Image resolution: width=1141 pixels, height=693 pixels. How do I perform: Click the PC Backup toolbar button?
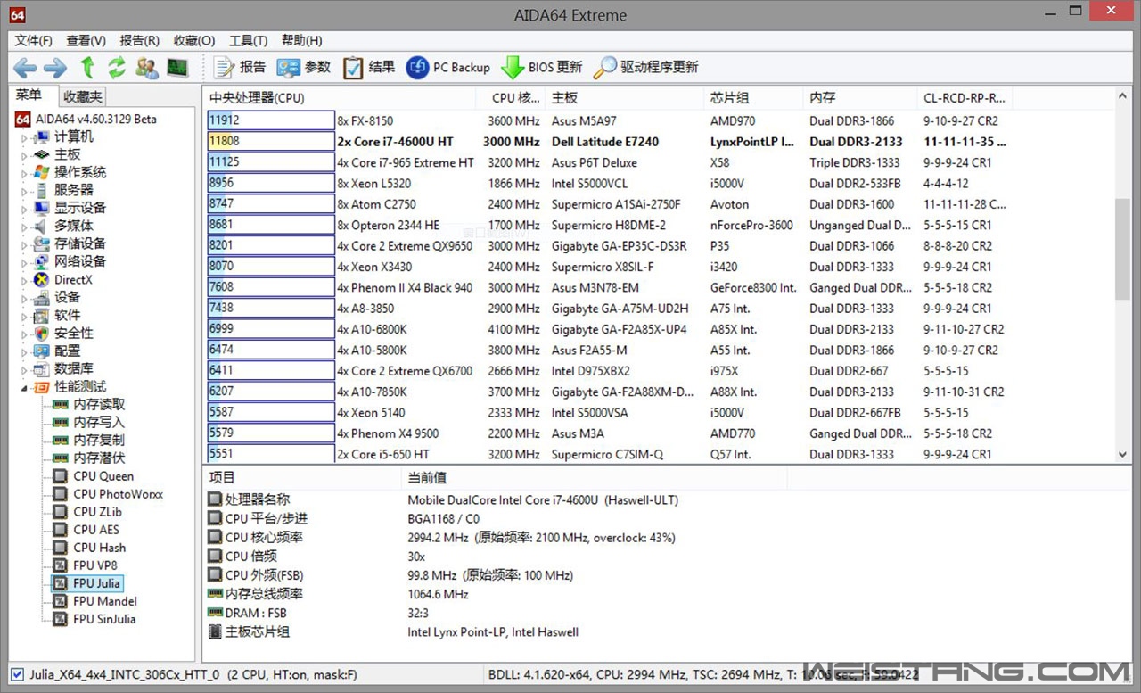(x=448, y=67)
